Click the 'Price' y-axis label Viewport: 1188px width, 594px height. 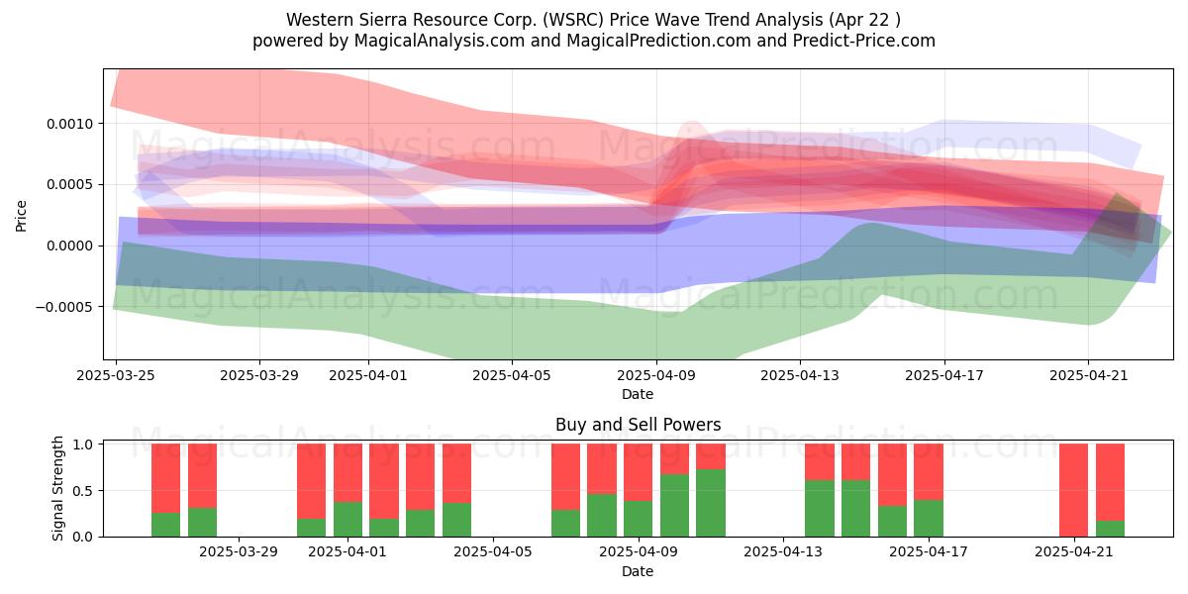22,215
